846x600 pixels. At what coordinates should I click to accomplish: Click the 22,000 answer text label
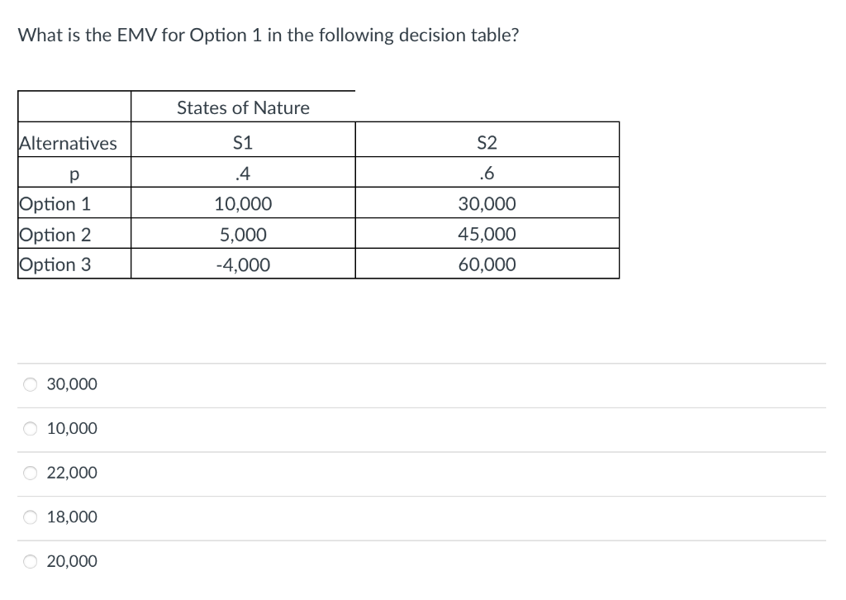click(73, 472)
